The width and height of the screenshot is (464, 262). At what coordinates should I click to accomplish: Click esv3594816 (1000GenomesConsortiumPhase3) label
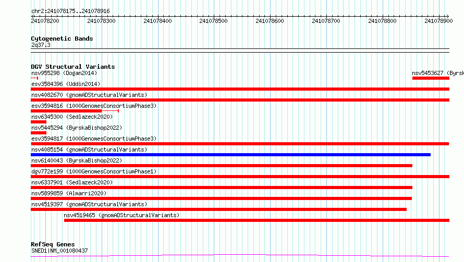tap(94, 106)
